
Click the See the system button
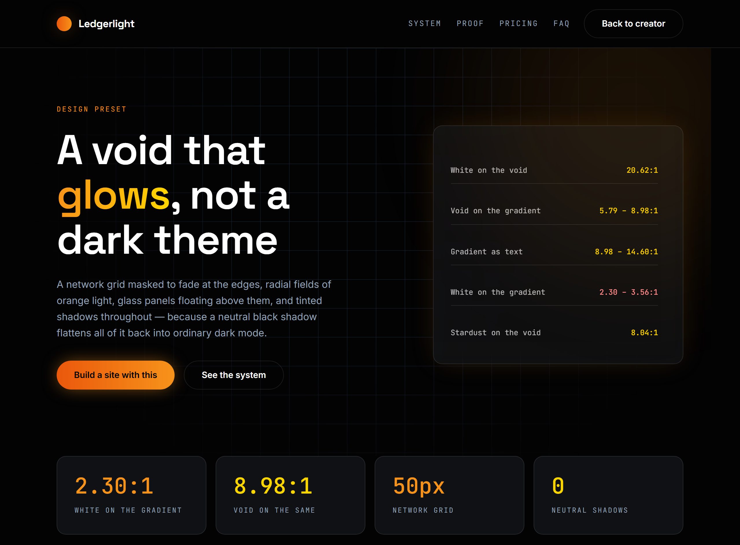coord(234,375)
